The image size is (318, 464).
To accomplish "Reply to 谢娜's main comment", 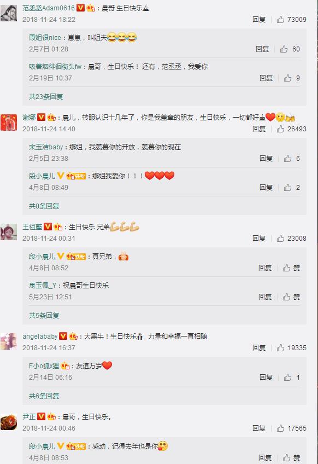I will pyautogui.click(x=259, y=129).
